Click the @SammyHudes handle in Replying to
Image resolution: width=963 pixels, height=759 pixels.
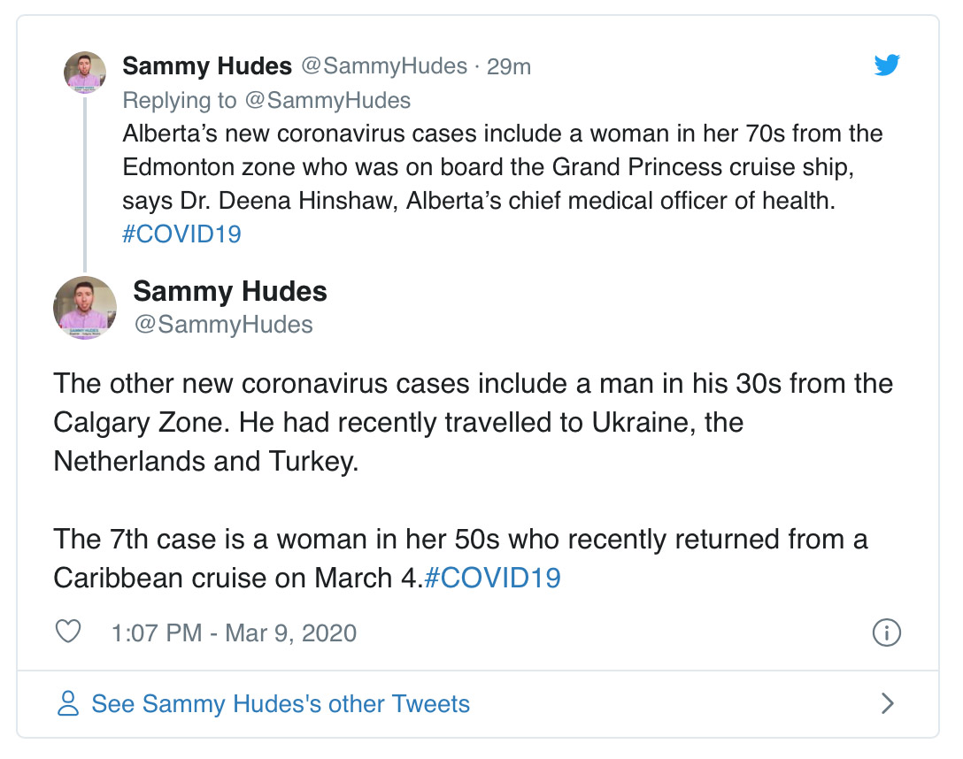point(328,100)
